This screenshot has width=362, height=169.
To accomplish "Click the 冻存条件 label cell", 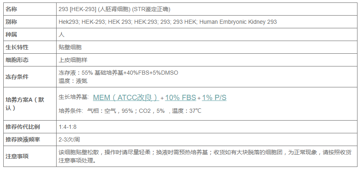I will (30, 77).
